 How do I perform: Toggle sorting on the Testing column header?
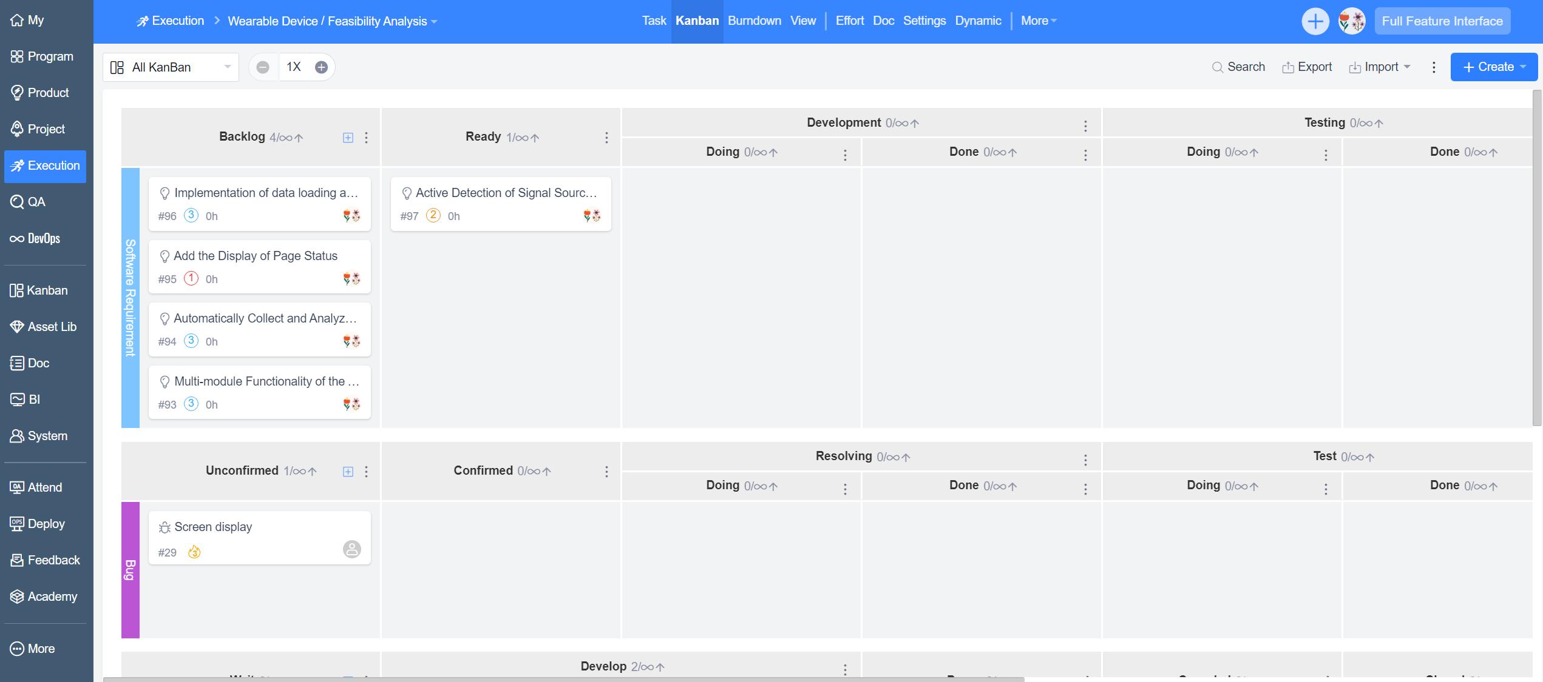[1378, 122]
